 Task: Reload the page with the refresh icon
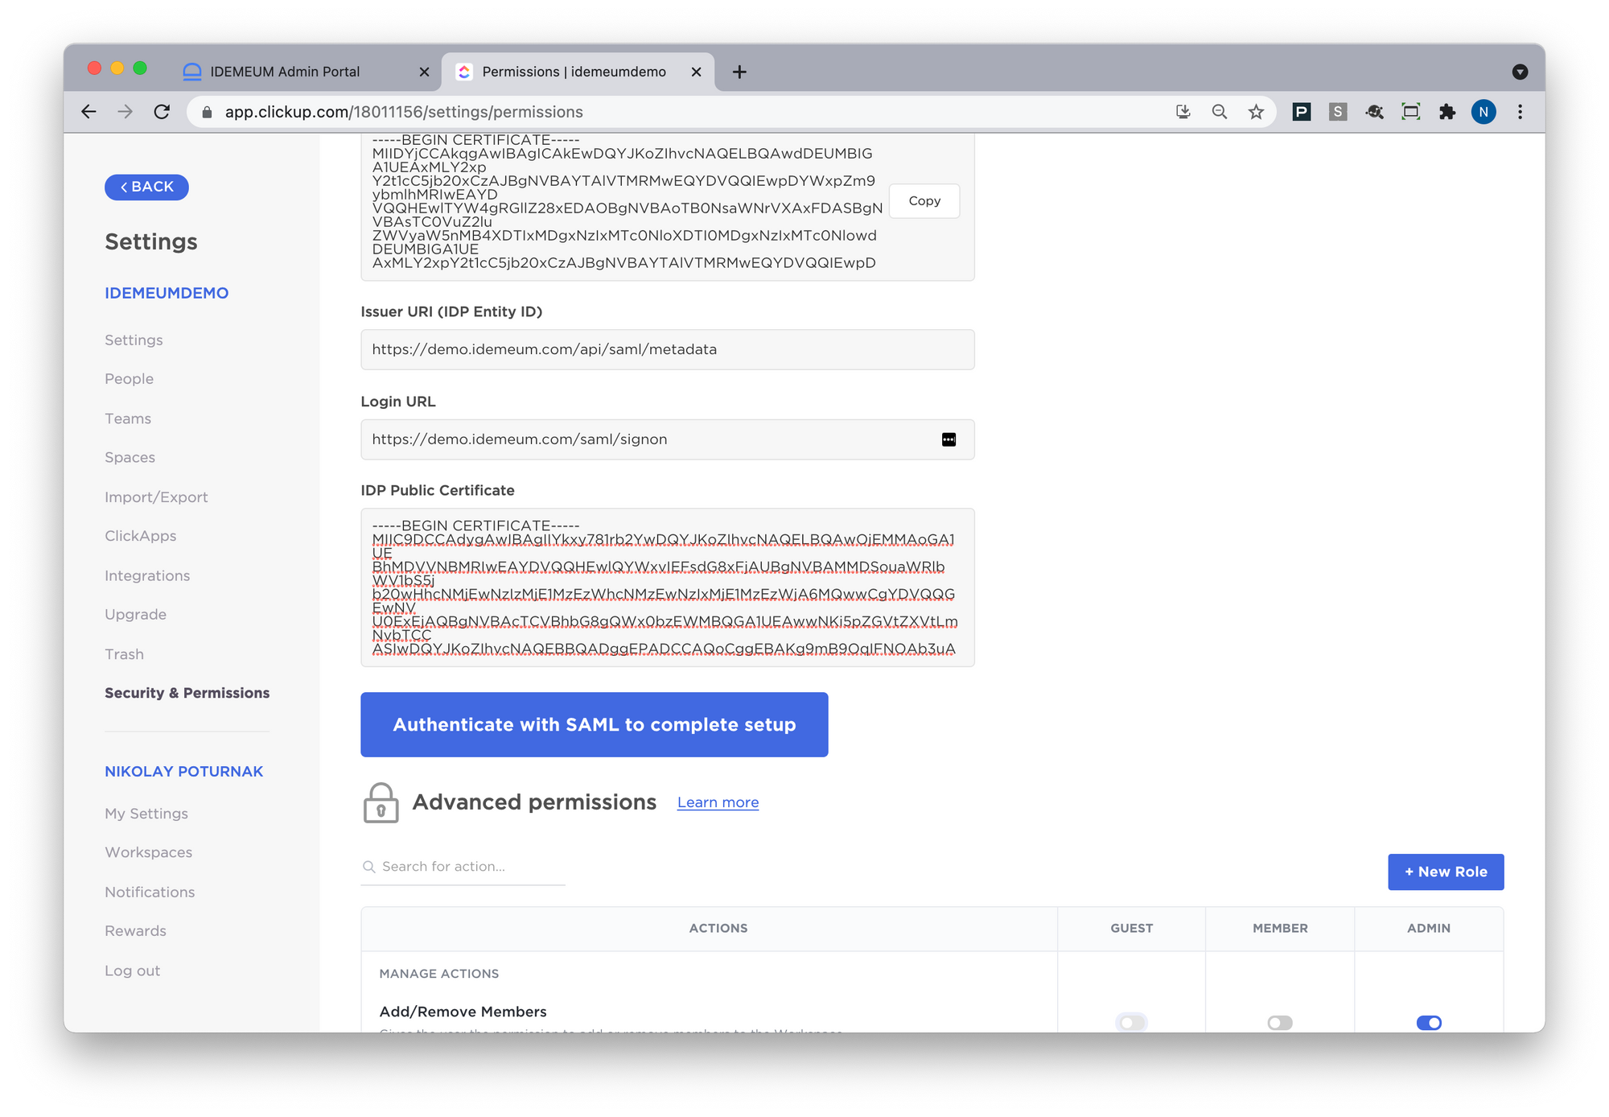pos(162,112)
